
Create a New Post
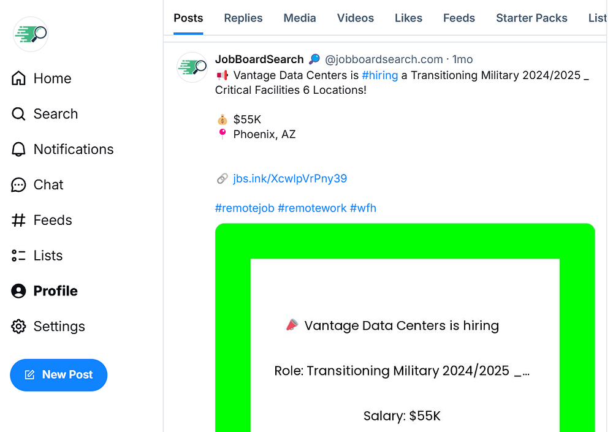tap(59, 375)
